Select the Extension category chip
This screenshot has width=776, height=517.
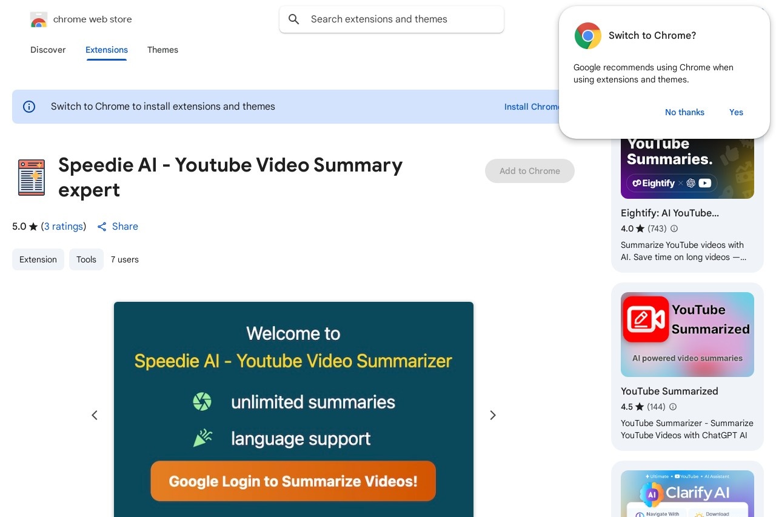[38, 259]
